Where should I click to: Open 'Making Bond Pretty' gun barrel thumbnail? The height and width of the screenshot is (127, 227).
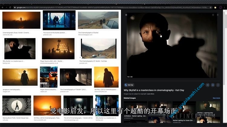(17, 106)
